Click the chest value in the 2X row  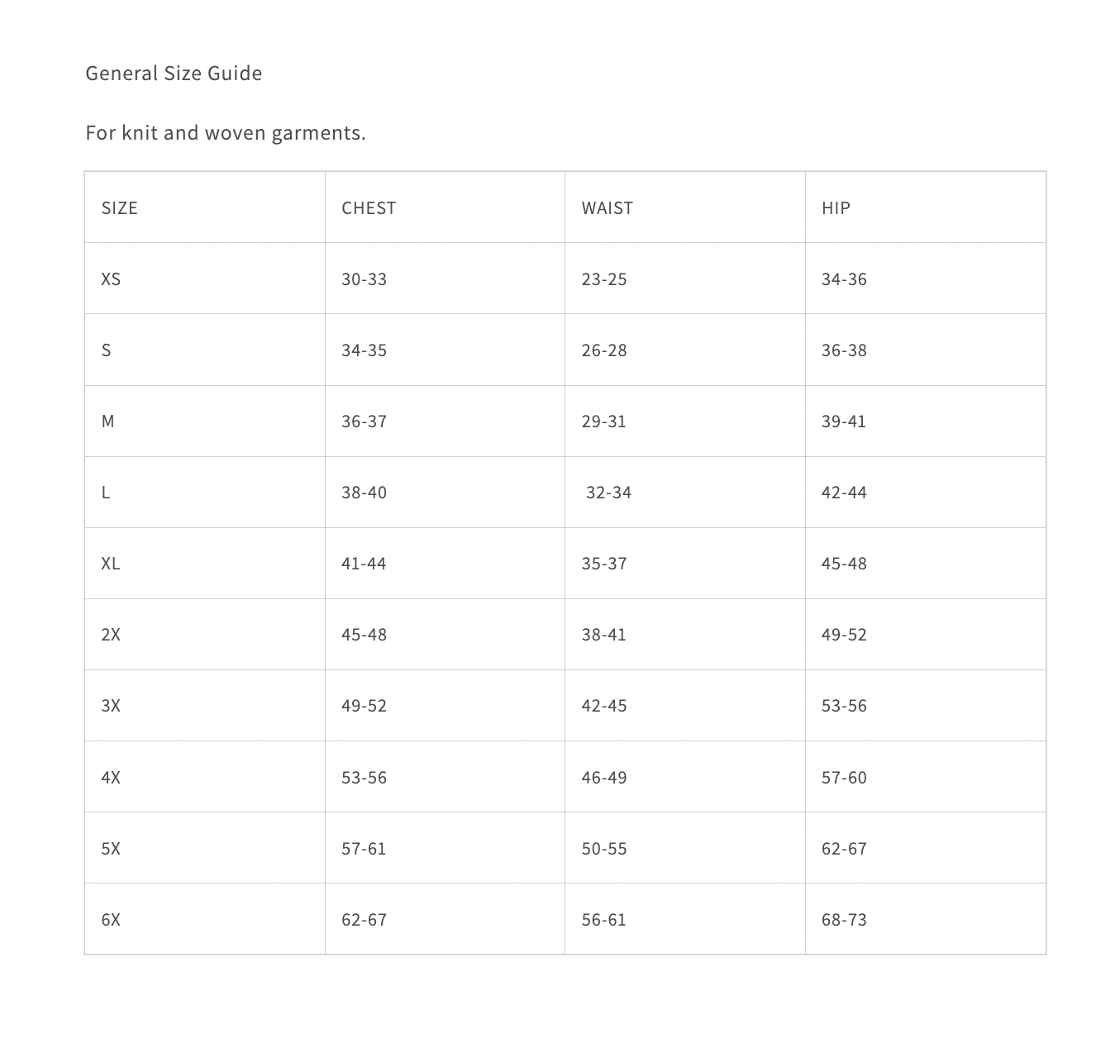click(364, 635)
